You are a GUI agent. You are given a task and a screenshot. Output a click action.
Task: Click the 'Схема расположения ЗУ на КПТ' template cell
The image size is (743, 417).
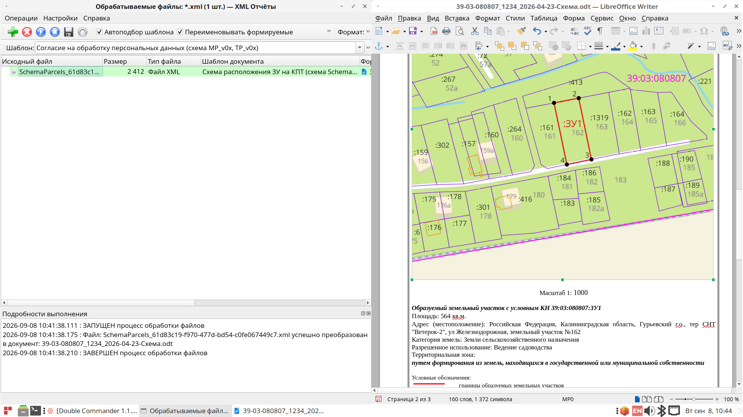(x=280, y=72)
